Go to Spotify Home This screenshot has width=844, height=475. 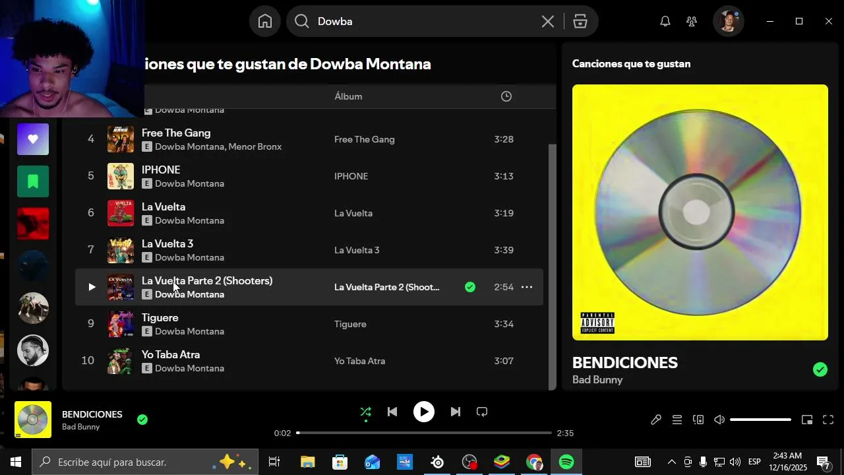point(265,21)
